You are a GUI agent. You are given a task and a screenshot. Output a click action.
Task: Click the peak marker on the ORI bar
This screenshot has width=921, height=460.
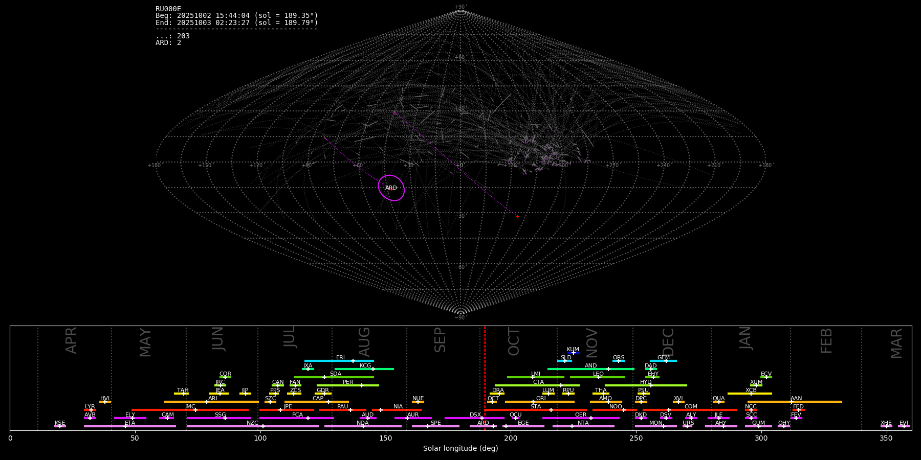[533, 402]
